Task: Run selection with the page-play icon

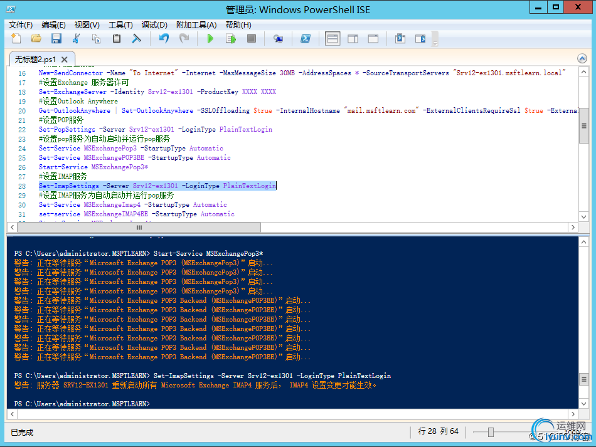Action: (231, 38)
